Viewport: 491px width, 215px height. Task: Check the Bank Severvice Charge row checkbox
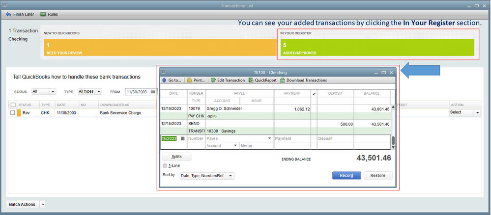coord(12,113)
